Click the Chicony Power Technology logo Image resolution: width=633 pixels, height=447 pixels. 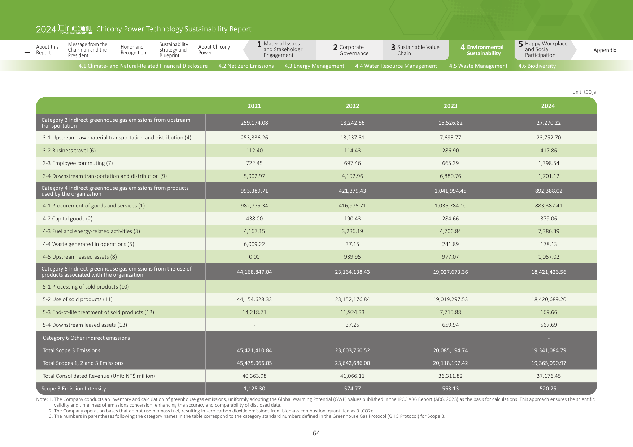click(x=76, y=29)
